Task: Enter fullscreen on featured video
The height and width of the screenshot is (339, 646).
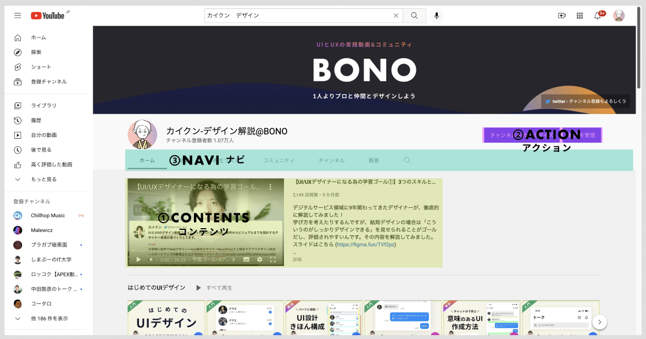Action: 272,259
